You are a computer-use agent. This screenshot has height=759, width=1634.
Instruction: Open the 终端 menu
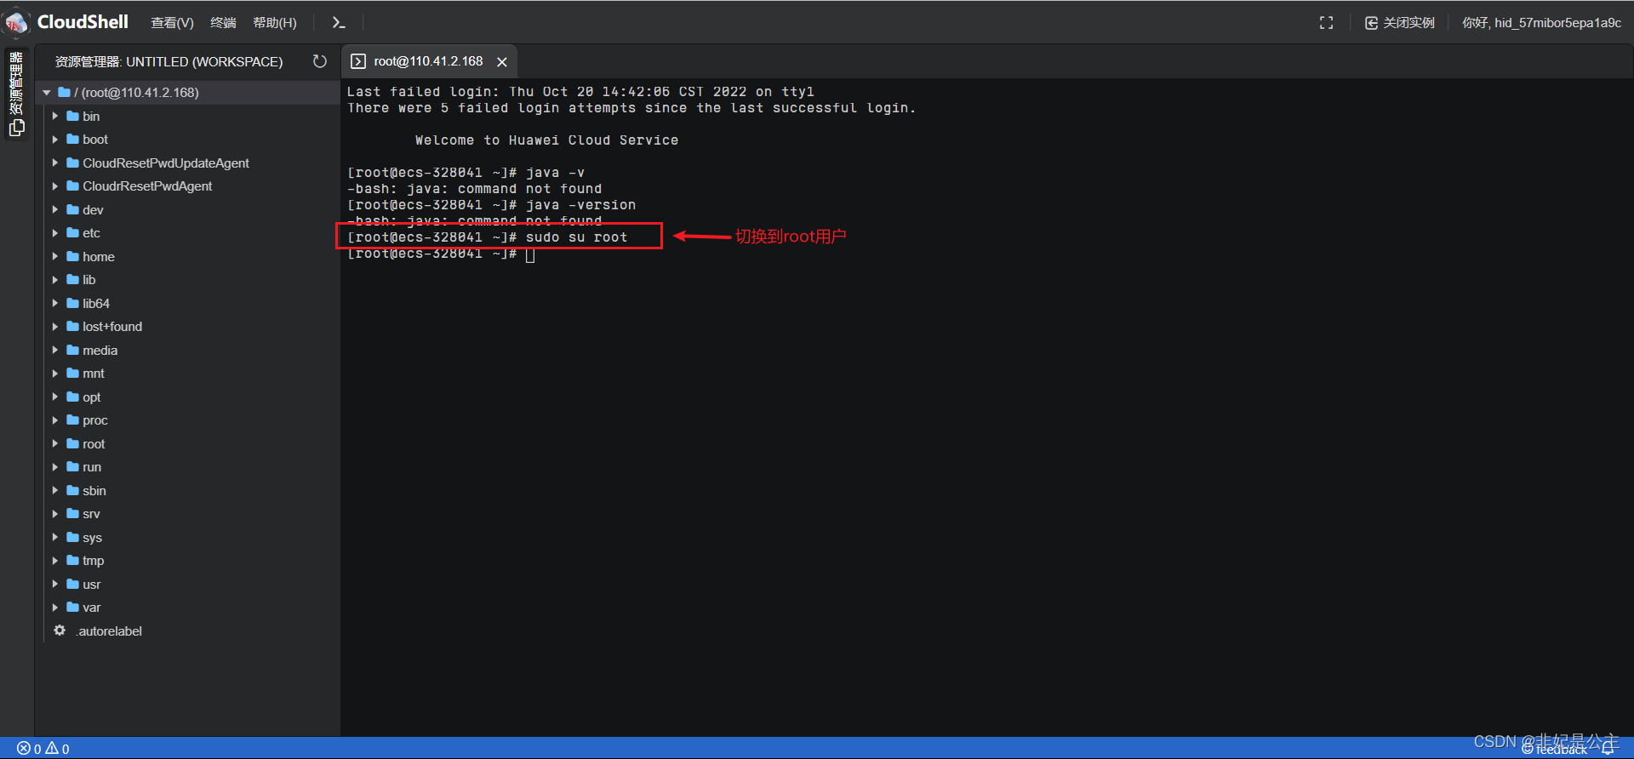[x=223, y=23]
